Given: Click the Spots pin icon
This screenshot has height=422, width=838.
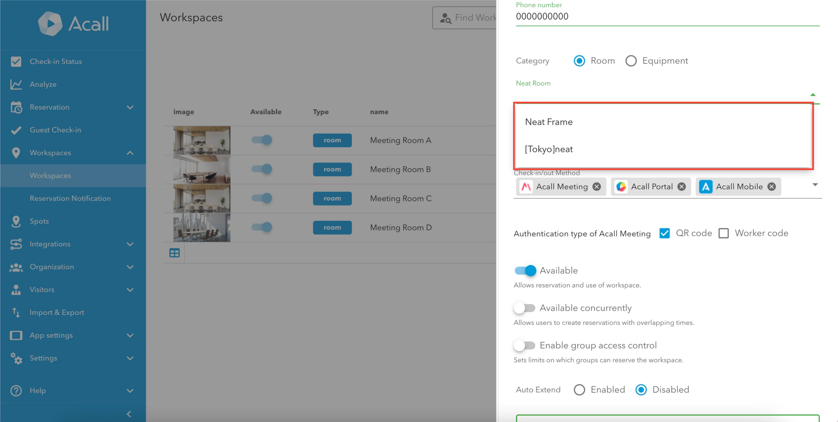Looking at the screenshot, I should (x=16, y=221).
